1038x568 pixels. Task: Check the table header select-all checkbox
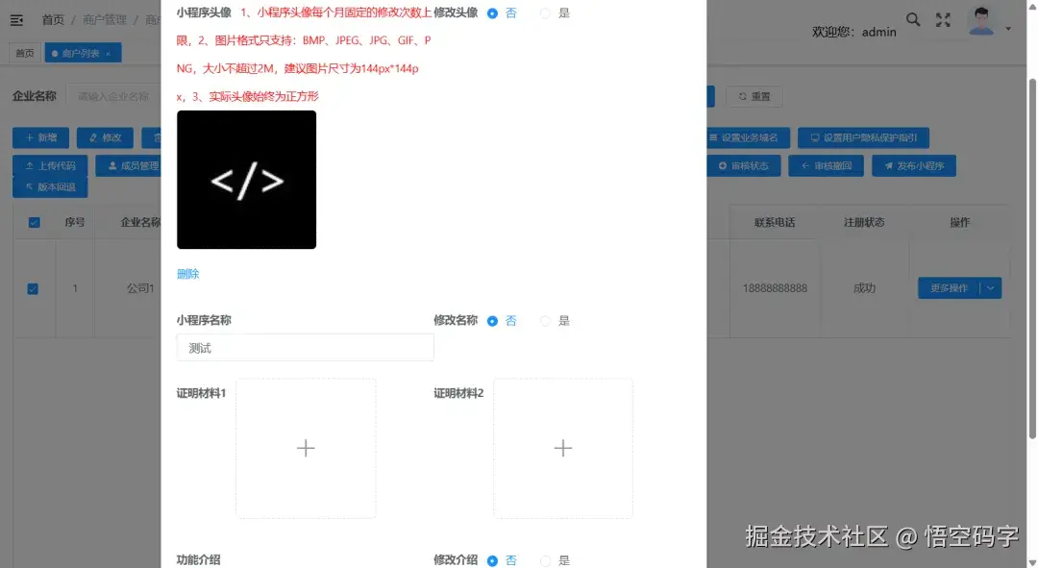pyautogui.click(x=35, y=221)
